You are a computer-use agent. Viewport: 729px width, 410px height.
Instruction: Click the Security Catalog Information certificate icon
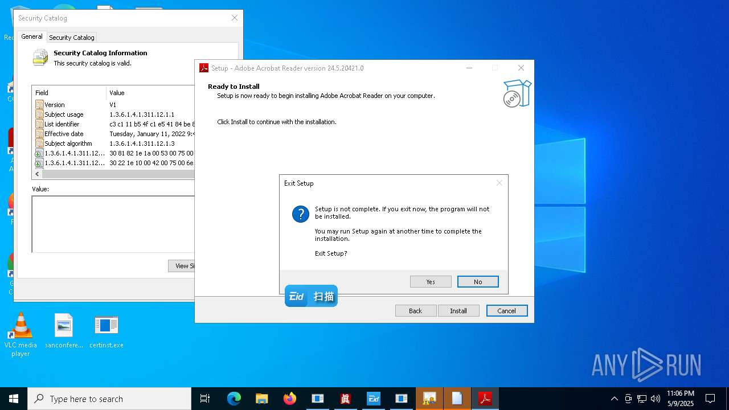point(40,58)
